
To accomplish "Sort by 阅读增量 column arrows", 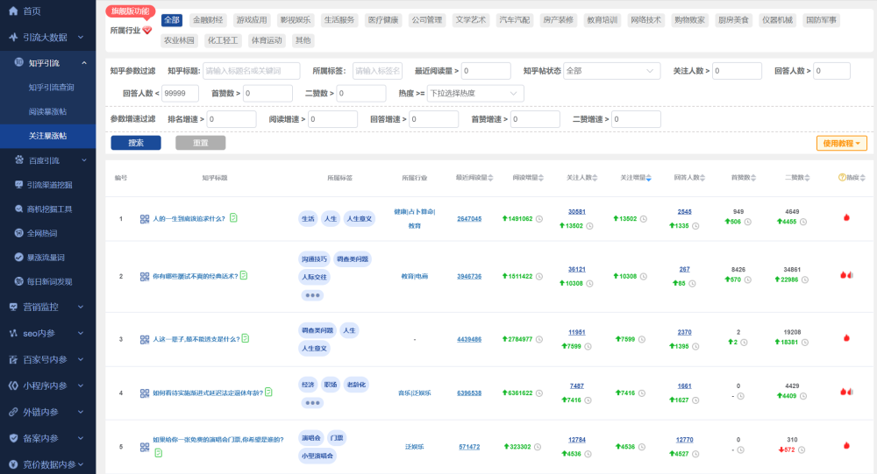I will (x=541, y=178).
